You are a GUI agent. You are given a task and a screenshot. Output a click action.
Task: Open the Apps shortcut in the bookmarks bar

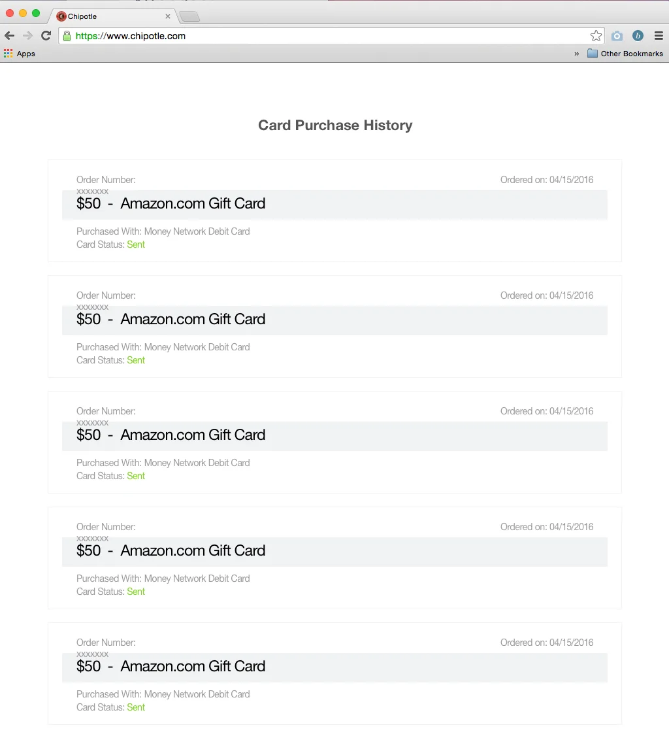pos(20,54)
